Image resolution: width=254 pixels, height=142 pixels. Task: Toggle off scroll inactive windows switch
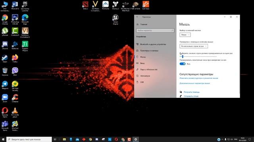tap(183, 64)
